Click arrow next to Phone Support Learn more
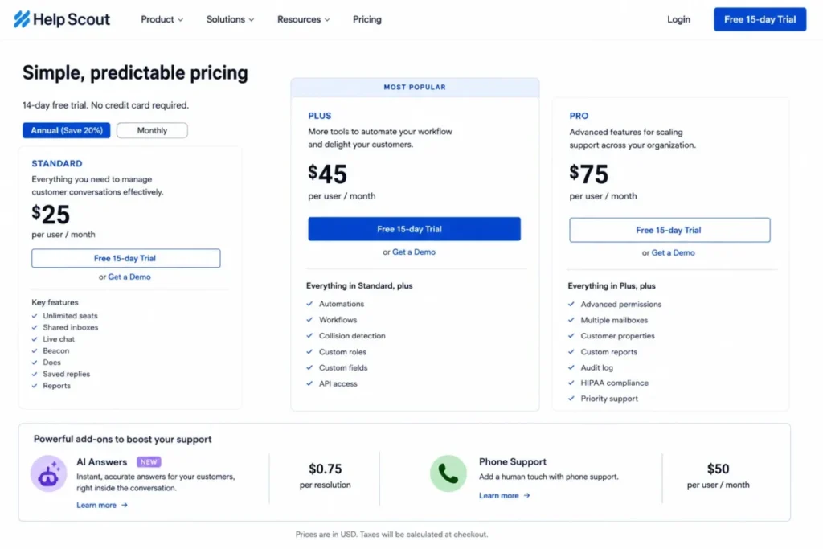823x549 pixels. 527,495
